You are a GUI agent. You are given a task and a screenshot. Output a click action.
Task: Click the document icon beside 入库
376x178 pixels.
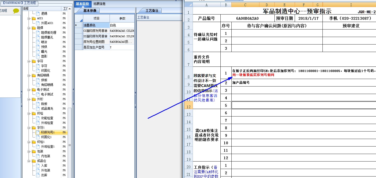point(38,165)
